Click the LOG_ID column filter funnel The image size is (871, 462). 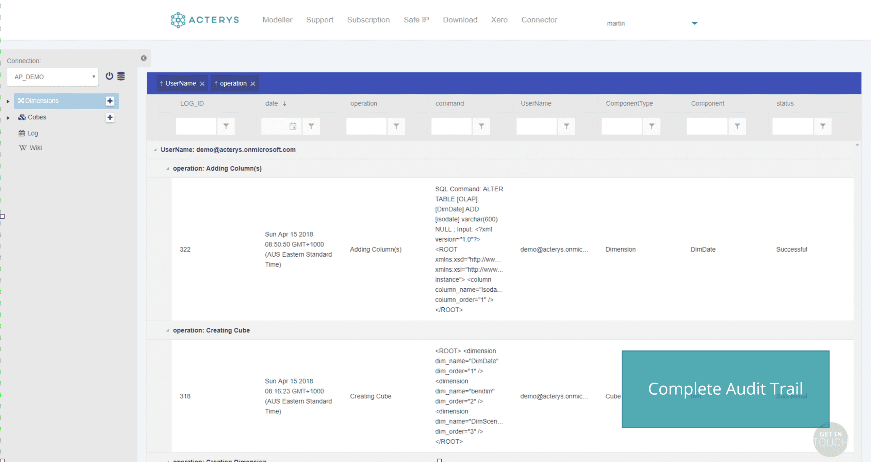226,126
